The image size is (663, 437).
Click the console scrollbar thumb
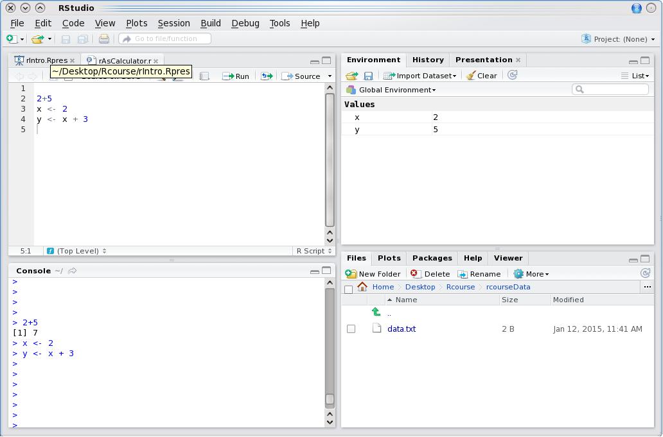pos(330,399)
